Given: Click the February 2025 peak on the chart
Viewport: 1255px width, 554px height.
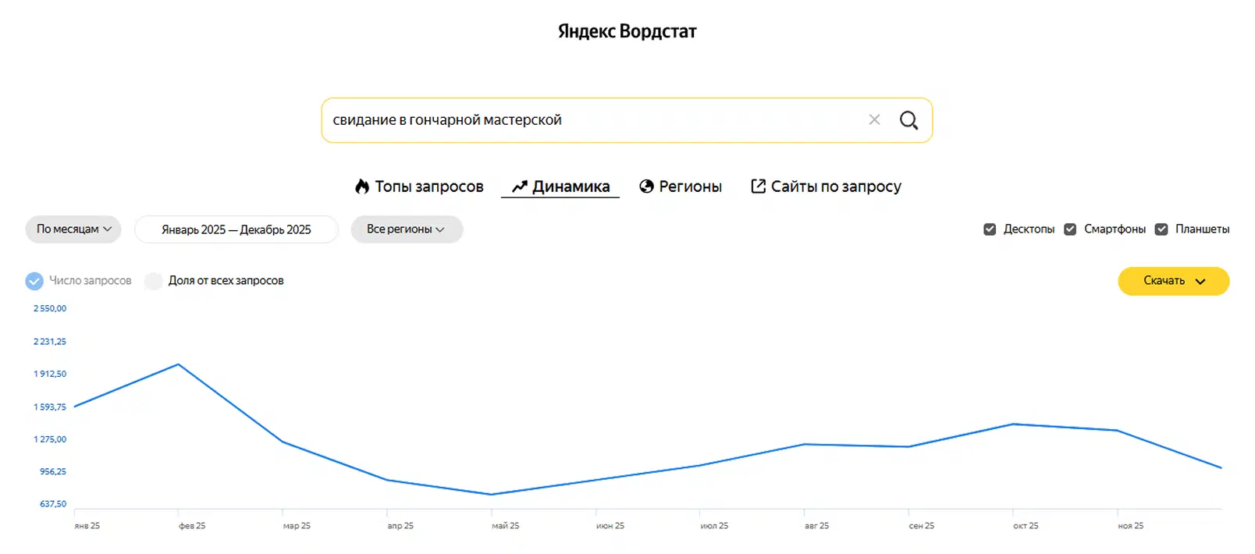Looking at the screenshot, I should click(x=179, y=364).
